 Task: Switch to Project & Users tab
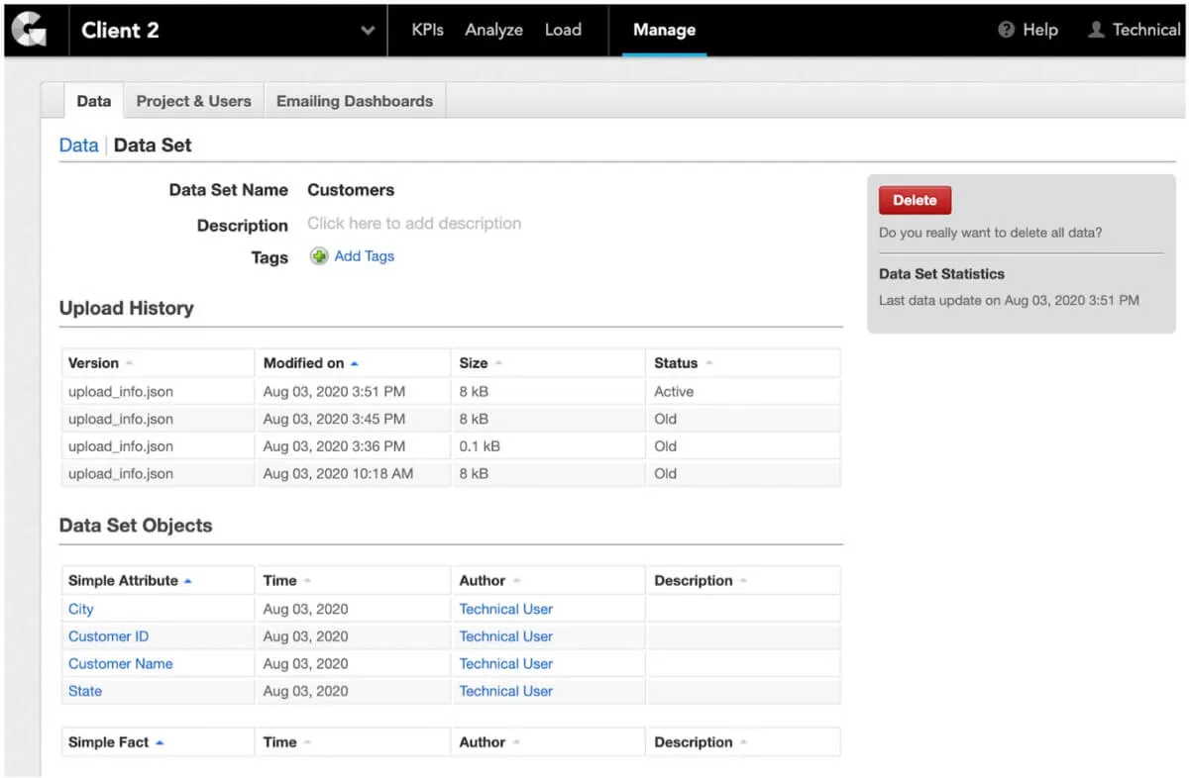pyautogui.click(x=193, y=101)
